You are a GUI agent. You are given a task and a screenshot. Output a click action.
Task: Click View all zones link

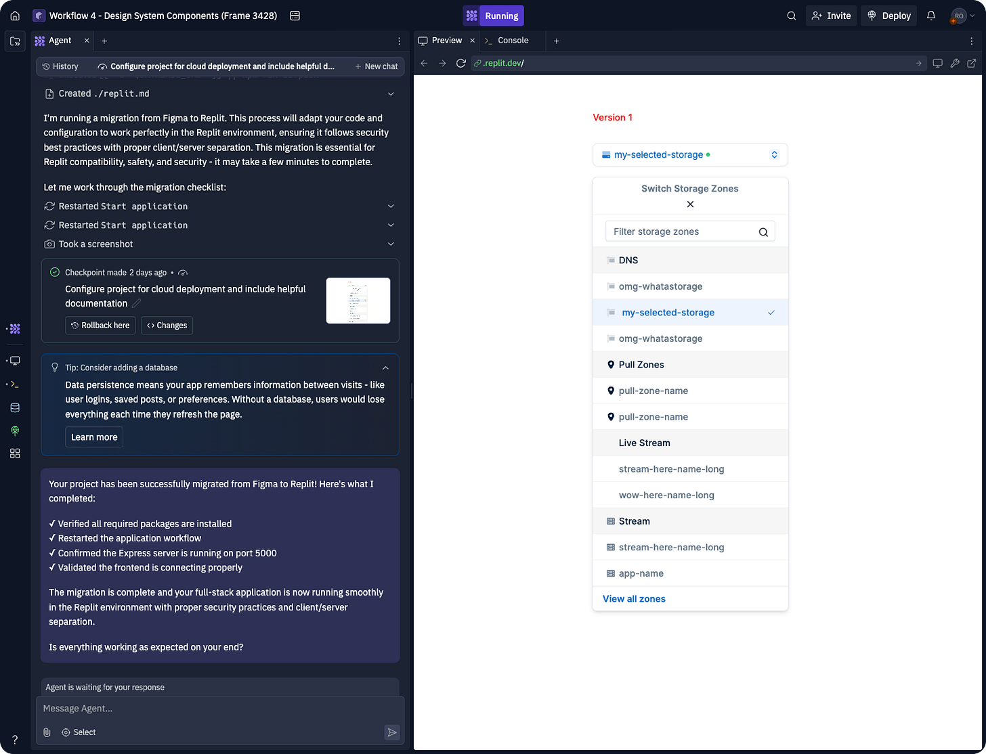click(x=634, y=599)
